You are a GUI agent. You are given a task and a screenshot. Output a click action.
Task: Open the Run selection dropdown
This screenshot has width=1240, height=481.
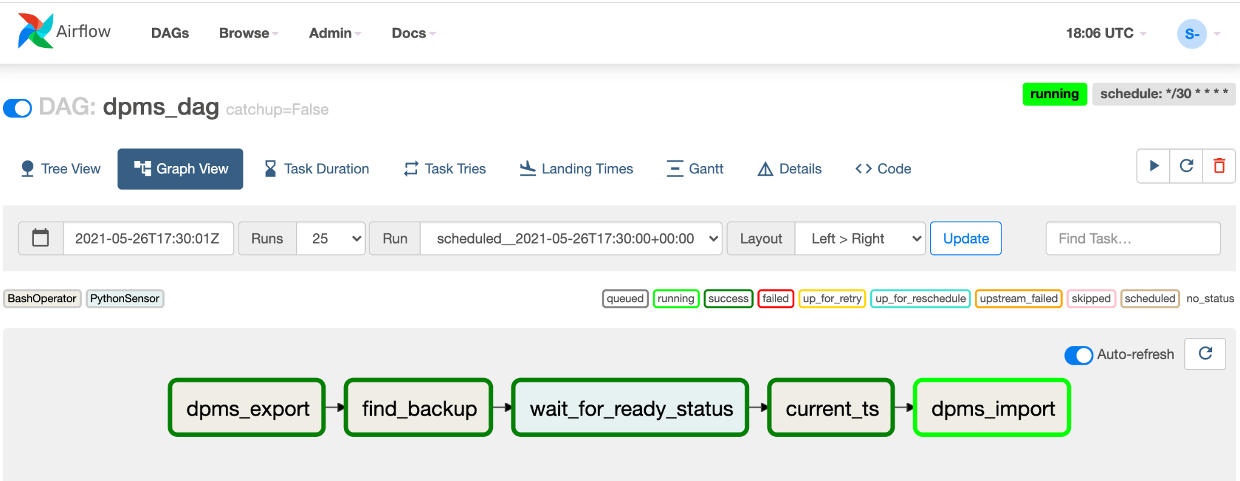[x=570, y=239]
